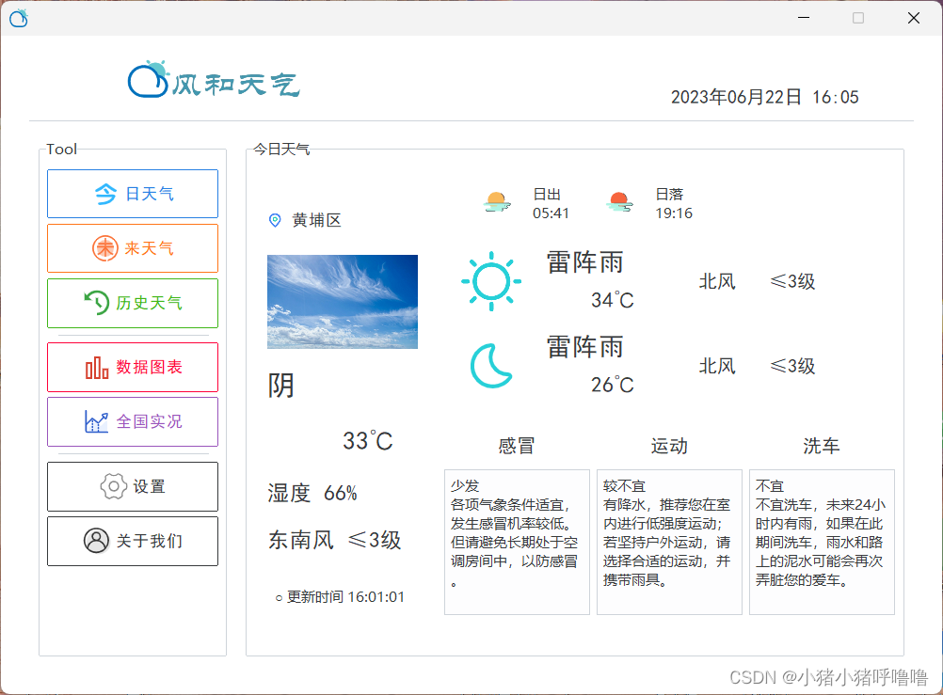
Task: Click the 东南风 ≤3级 wind reading
Action: 334,540
